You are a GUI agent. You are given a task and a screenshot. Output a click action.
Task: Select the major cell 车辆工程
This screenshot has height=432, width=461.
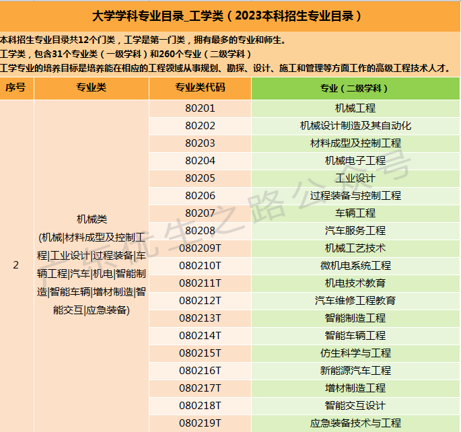[355, 213]
